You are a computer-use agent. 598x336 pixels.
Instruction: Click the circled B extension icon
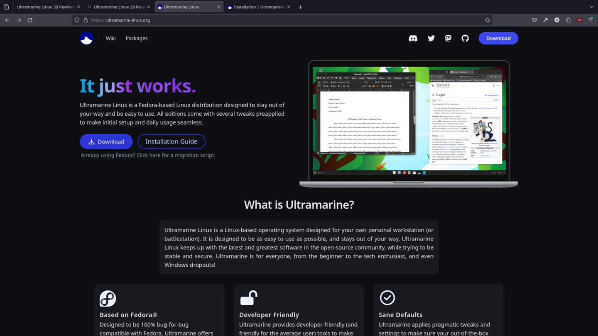(x=557, y=20)
